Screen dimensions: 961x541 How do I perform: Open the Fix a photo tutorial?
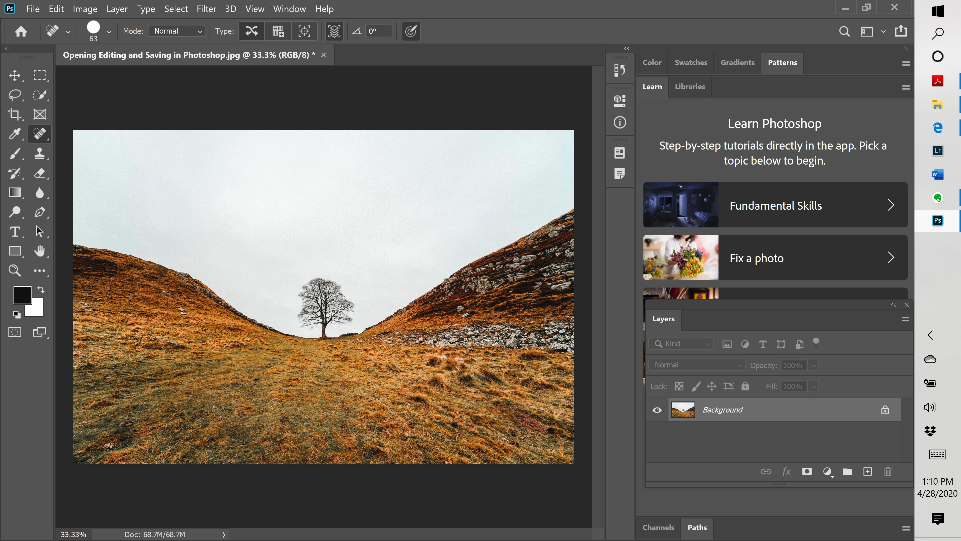pos(775,258)
